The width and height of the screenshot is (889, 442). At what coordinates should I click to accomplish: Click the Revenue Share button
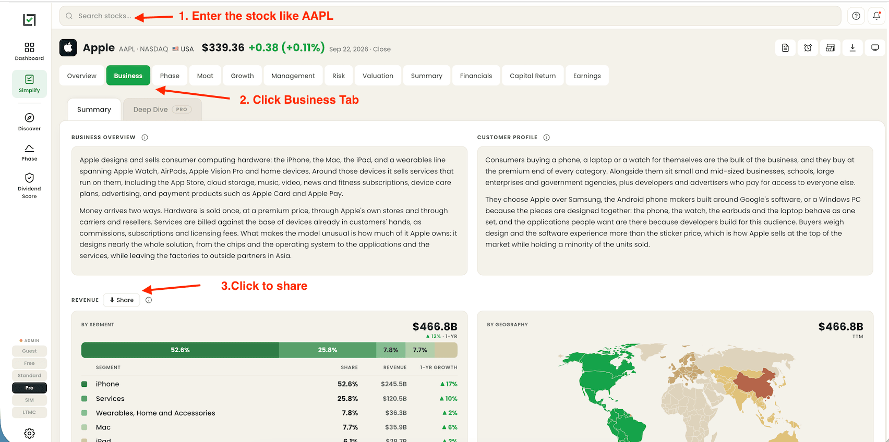(122, 300)
